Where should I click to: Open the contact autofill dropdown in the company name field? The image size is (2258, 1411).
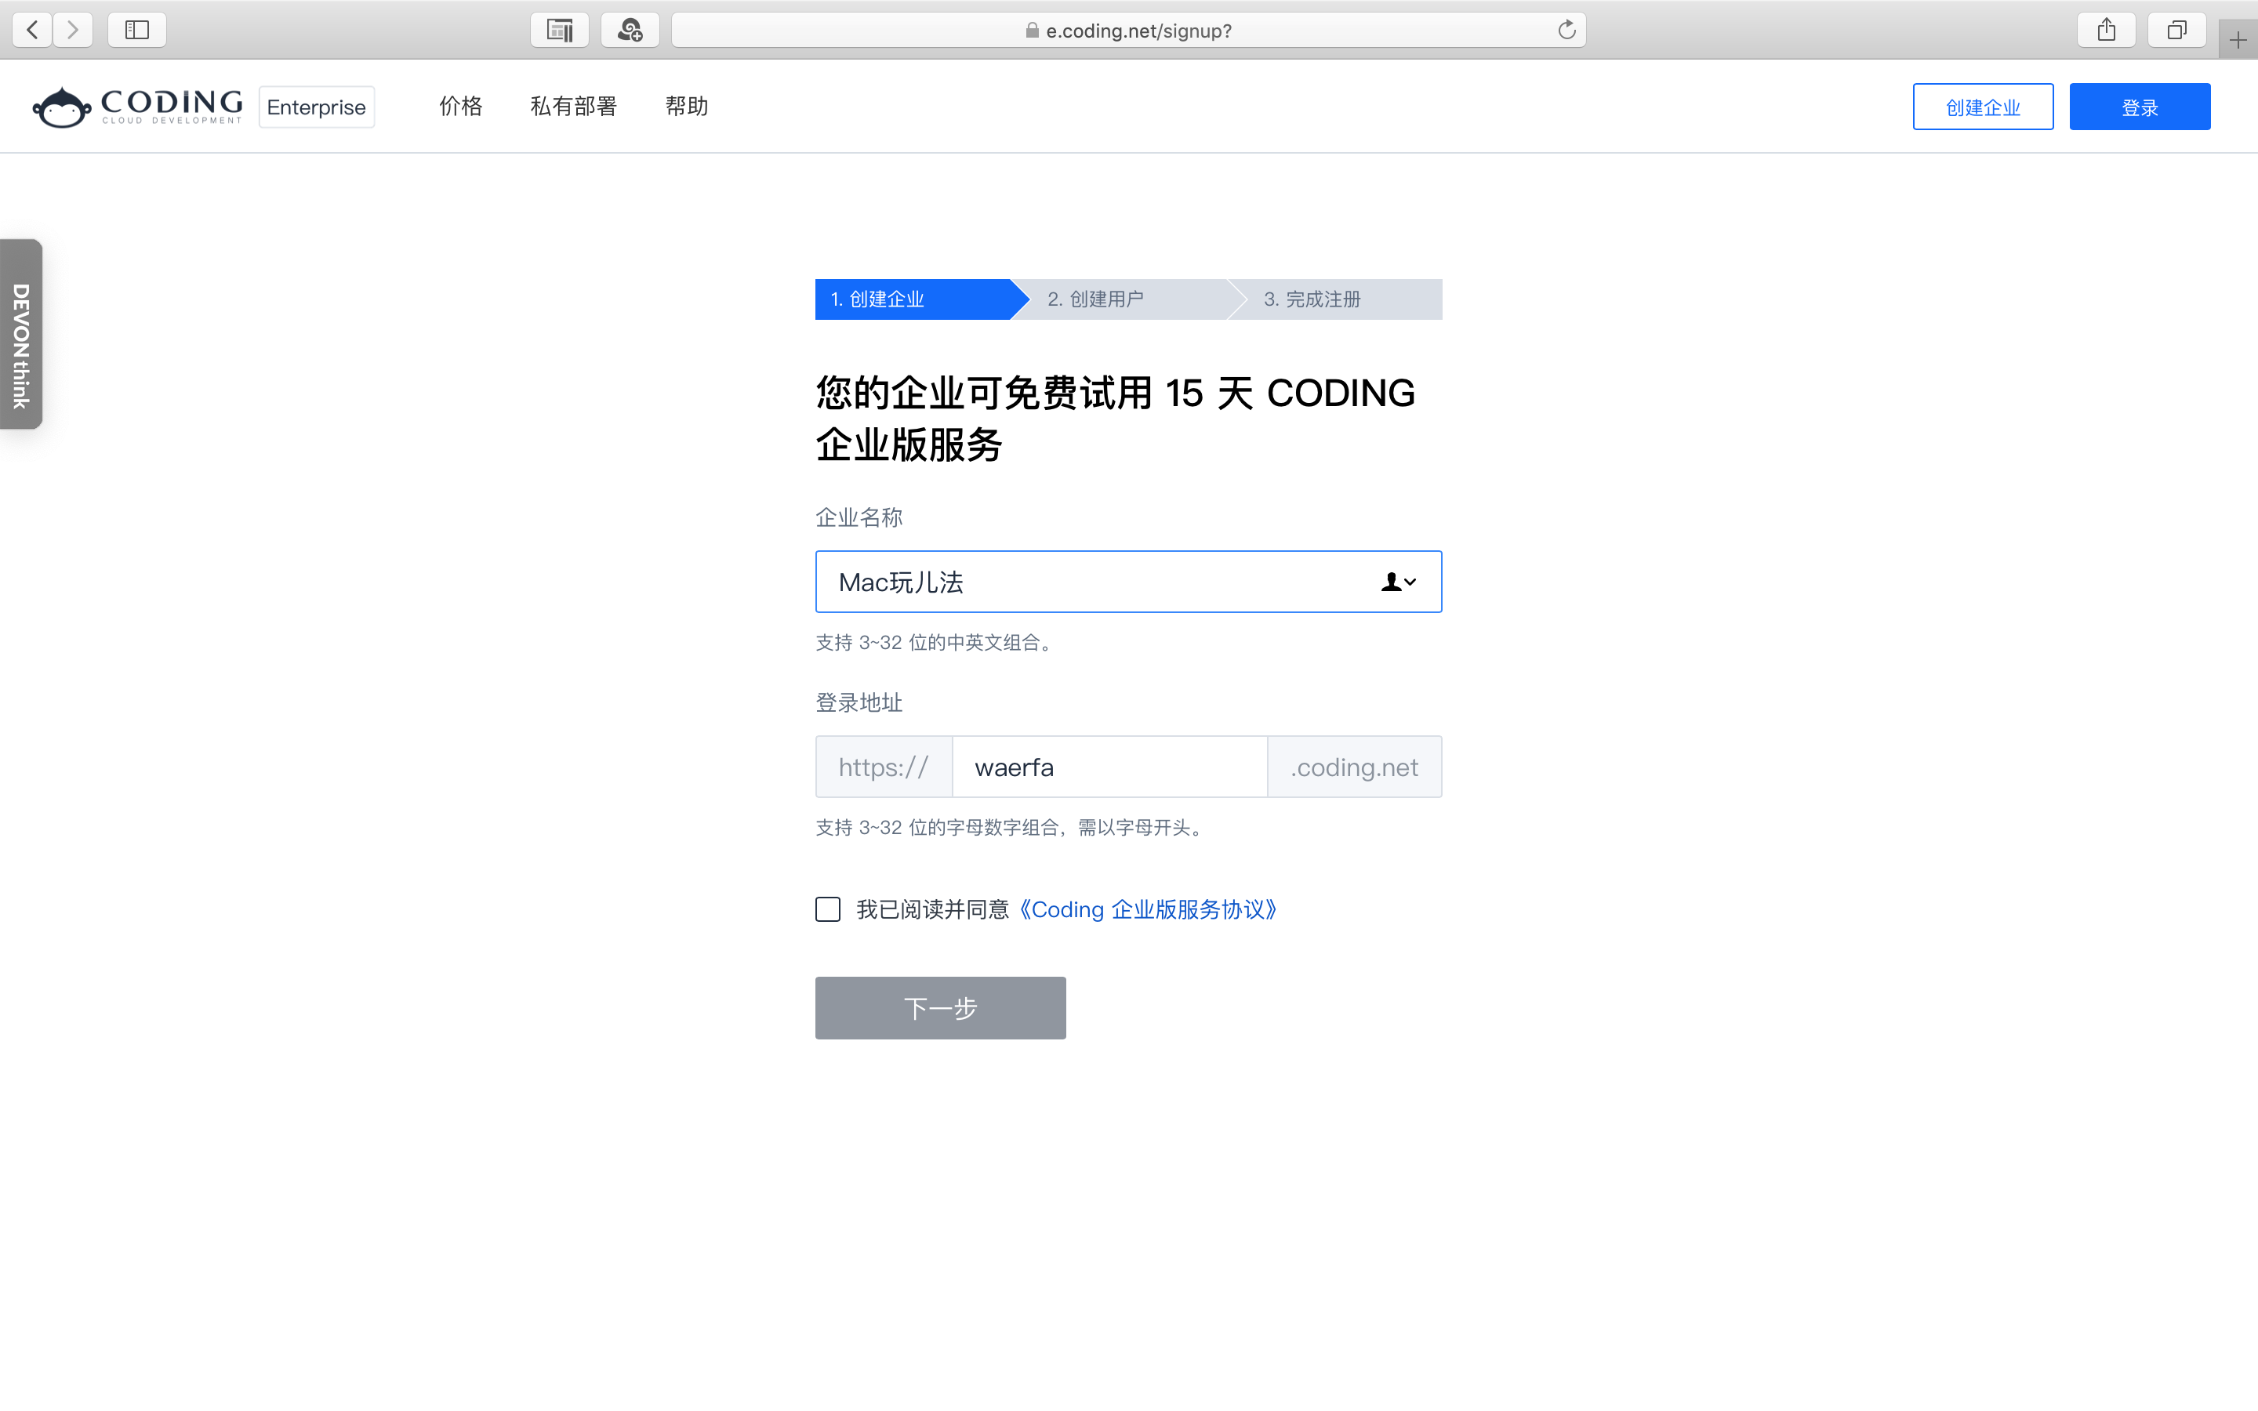click(x=1399, y=582)
